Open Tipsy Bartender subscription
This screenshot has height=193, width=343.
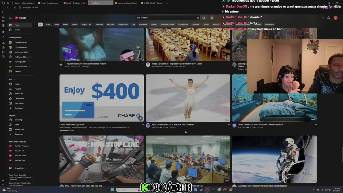pos(20,43)
